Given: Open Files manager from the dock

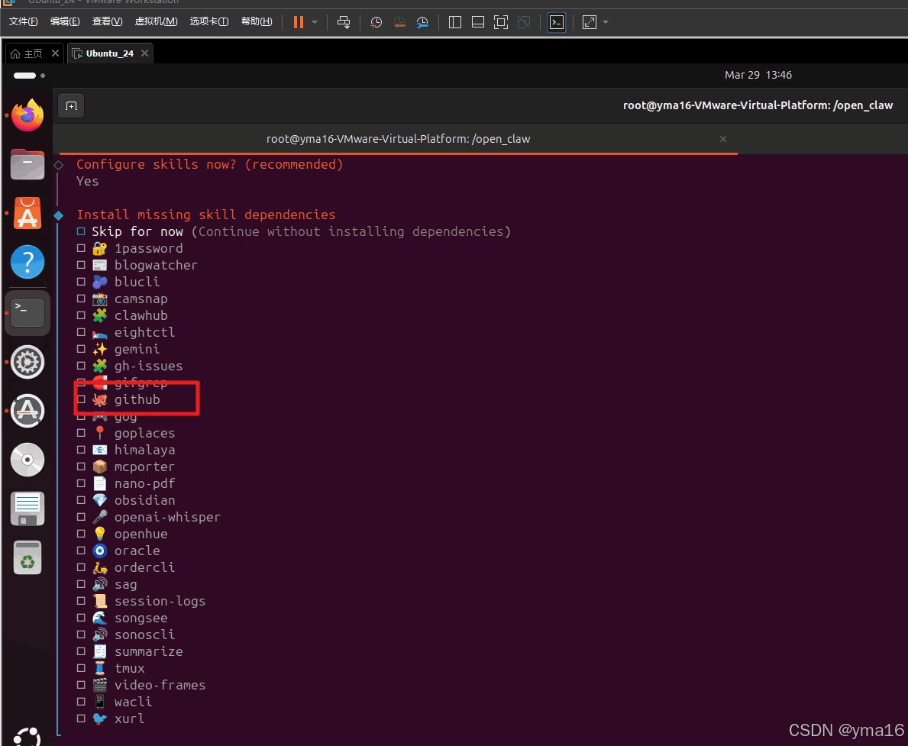Looking at the screenshot, I should coord(27,164).
